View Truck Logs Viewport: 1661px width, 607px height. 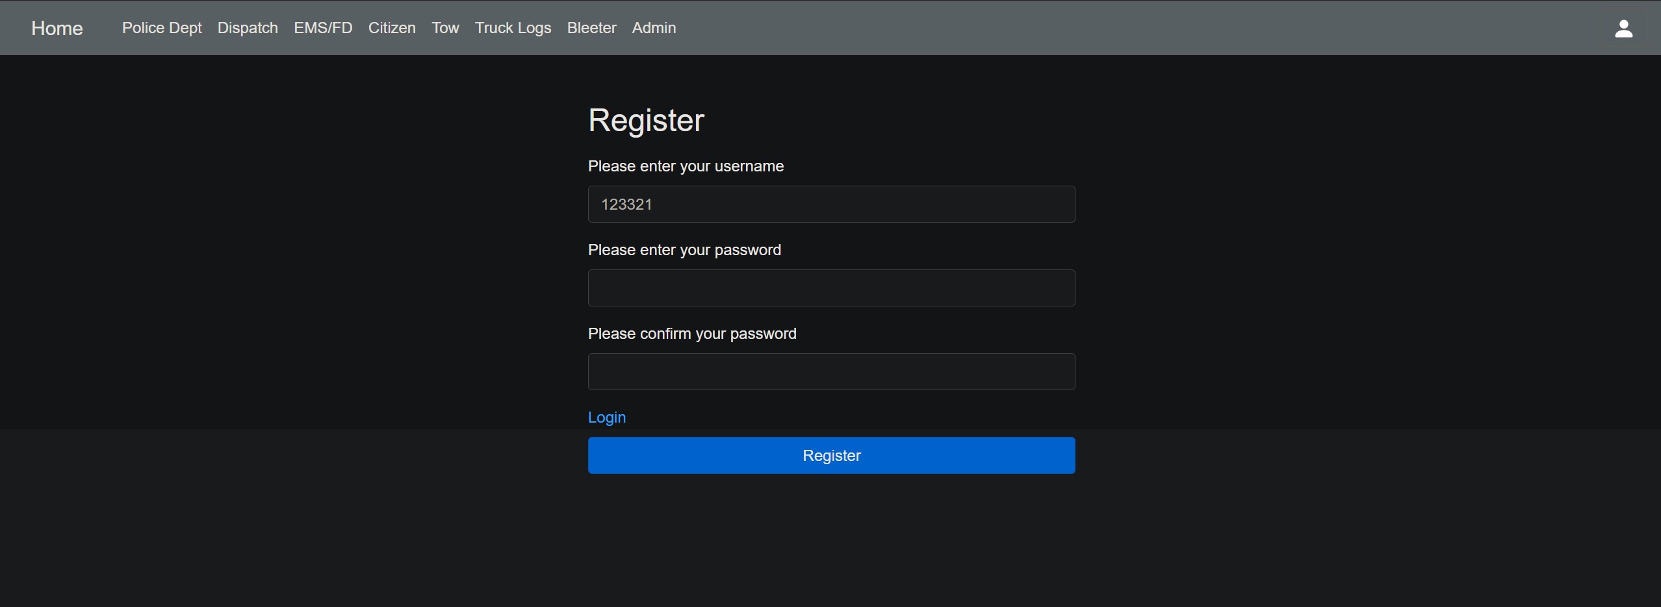tap(513, 28)
